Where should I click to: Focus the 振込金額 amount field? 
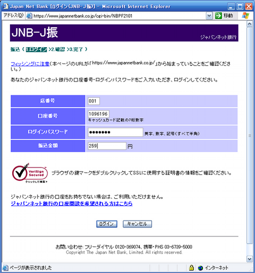click(x=107, y=146)
